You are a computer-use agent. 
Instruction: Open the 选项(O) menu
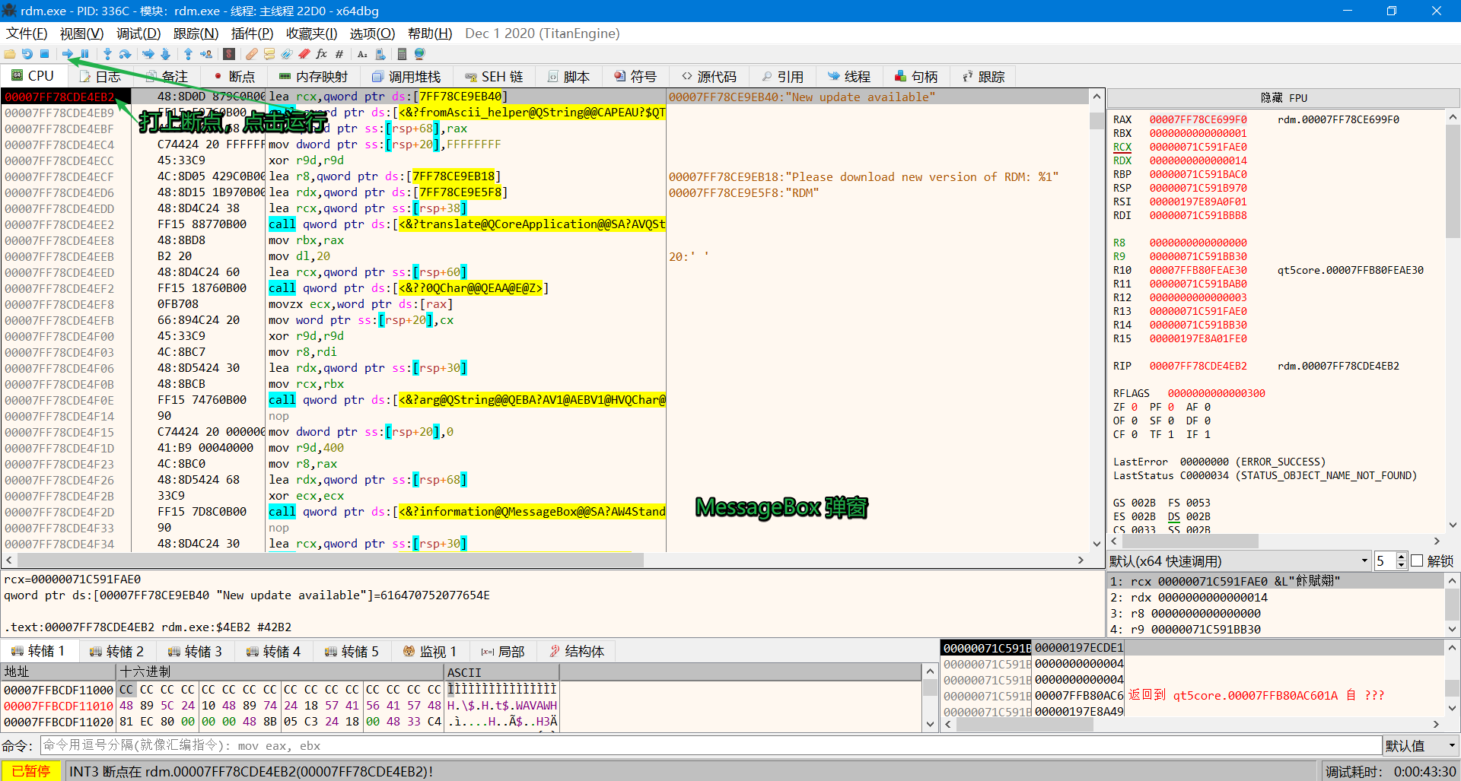click(x=372, y=33)
